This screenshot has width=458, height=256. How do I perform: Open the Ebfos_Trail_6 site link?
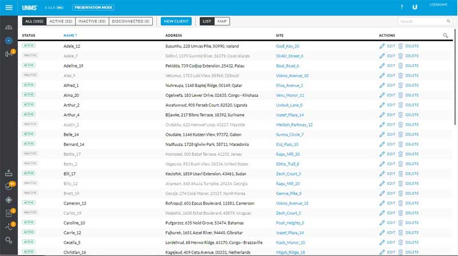coord(288,164)
